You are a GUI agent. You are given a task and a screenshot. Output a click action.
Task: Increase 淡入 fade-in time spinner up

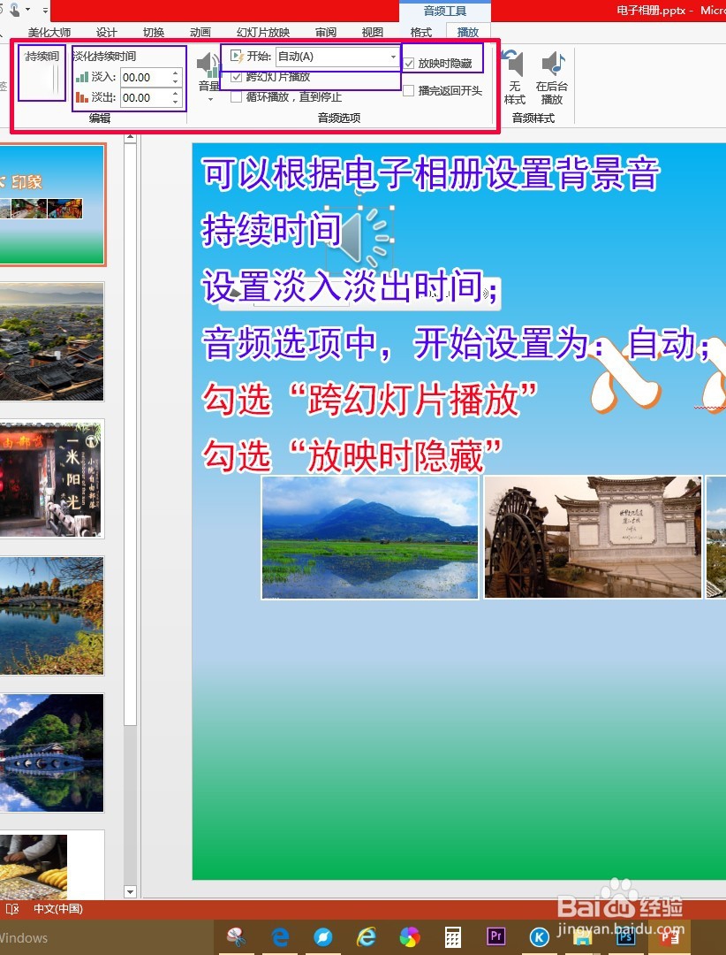pyautogui.click(x=175, y=73)
